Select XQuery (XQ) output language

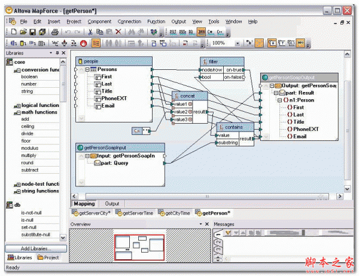click(x=191, y=32)
